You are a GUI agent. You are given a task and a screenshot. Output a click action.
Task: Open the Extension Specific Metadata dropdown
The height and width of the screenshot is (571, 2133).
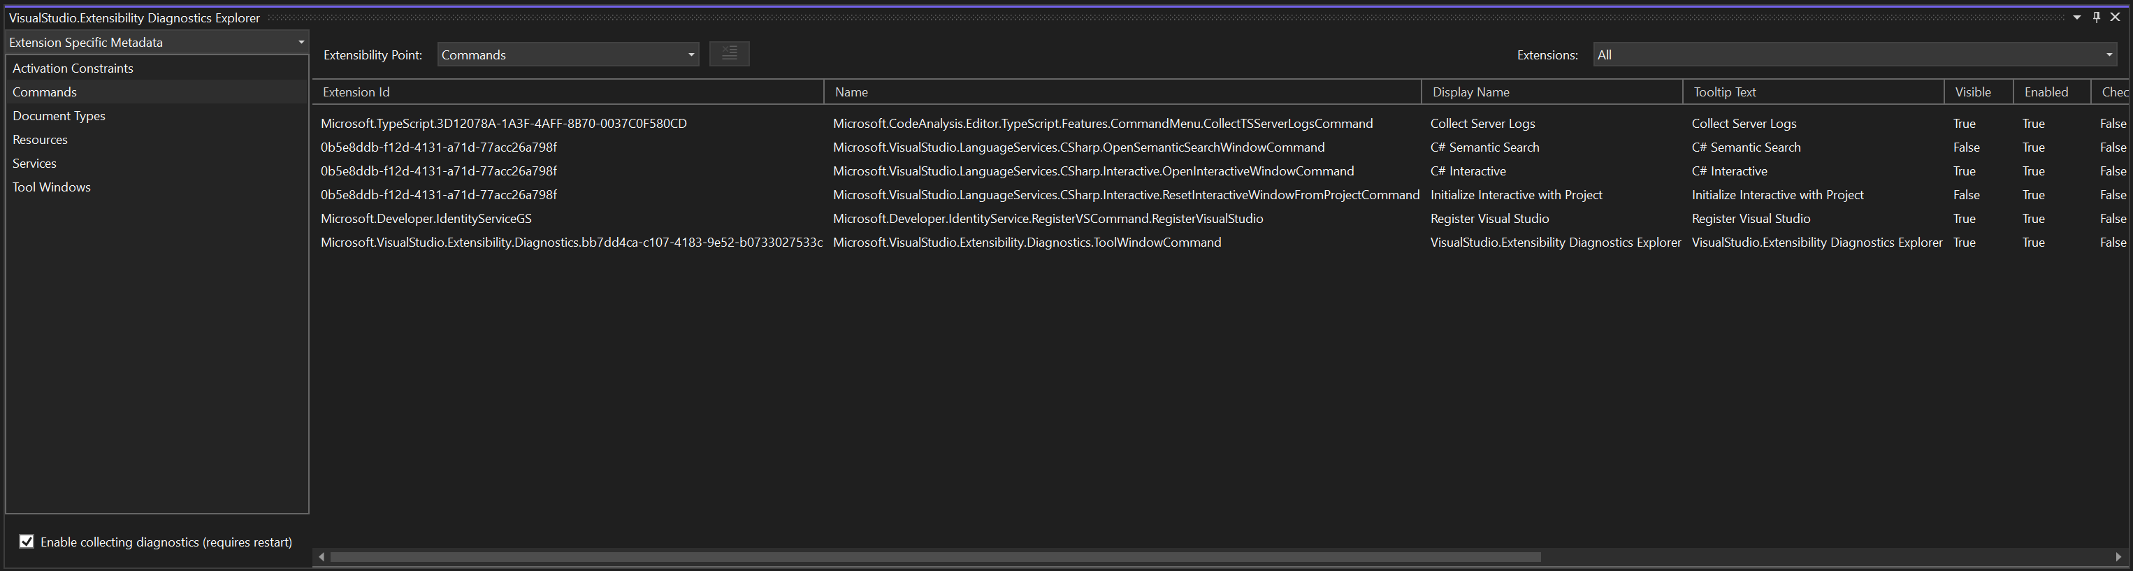(157, 42)
